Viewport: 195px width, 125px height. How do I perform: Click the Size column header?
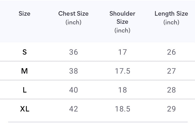pyautogui.click(x=24, y=14)
